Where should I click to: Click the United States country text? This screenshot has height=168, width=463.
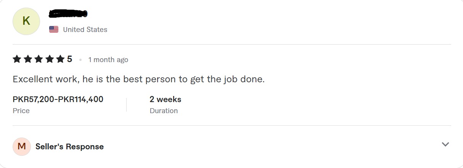[x=85, y=30]
